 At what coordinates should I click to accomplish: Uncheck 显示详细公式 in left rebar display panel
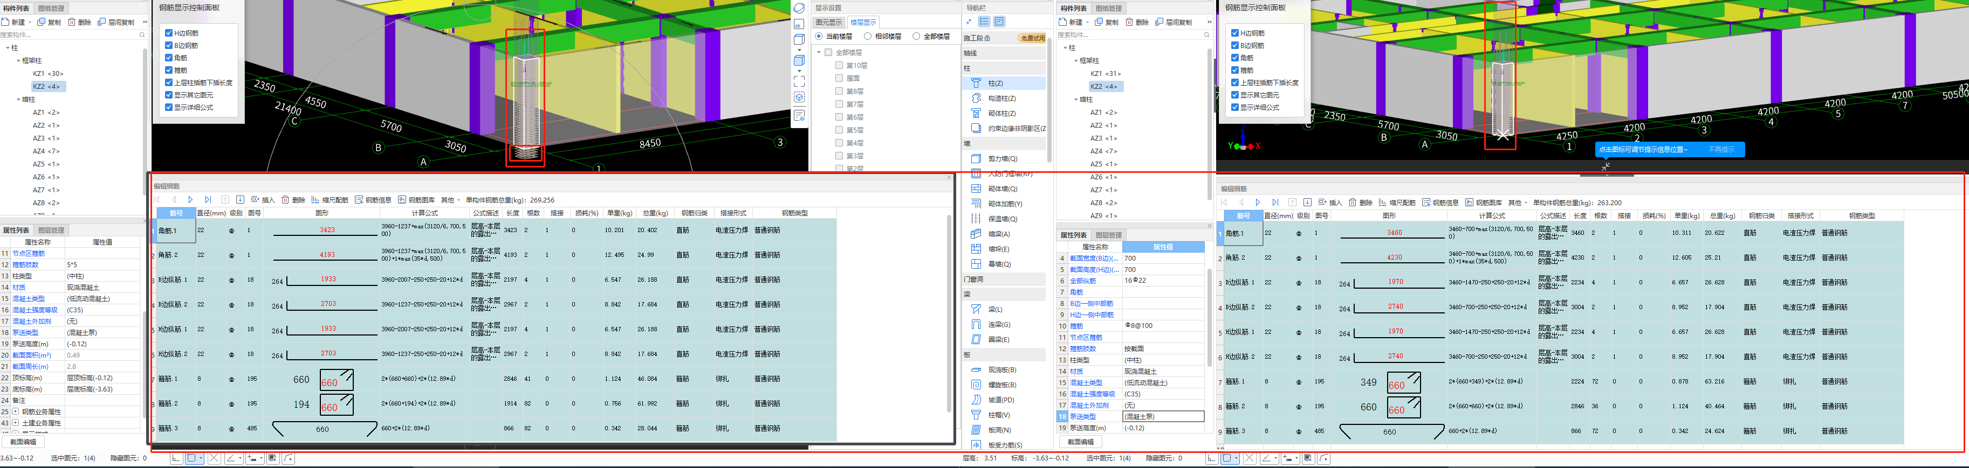pyautogui.click(x=168, y=108)
